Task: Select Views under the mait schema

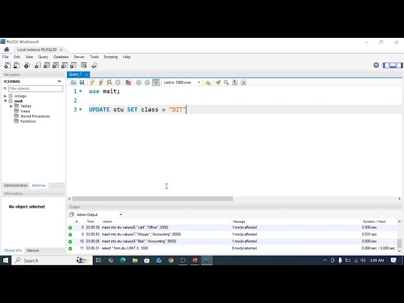Action: click(25, 111)
